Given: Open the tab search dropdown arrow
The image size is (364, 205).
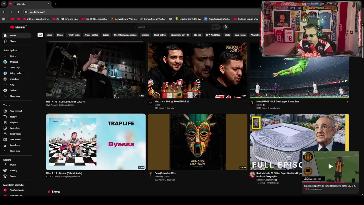Looking at the screenshot, I should click(x=4, y=4).
